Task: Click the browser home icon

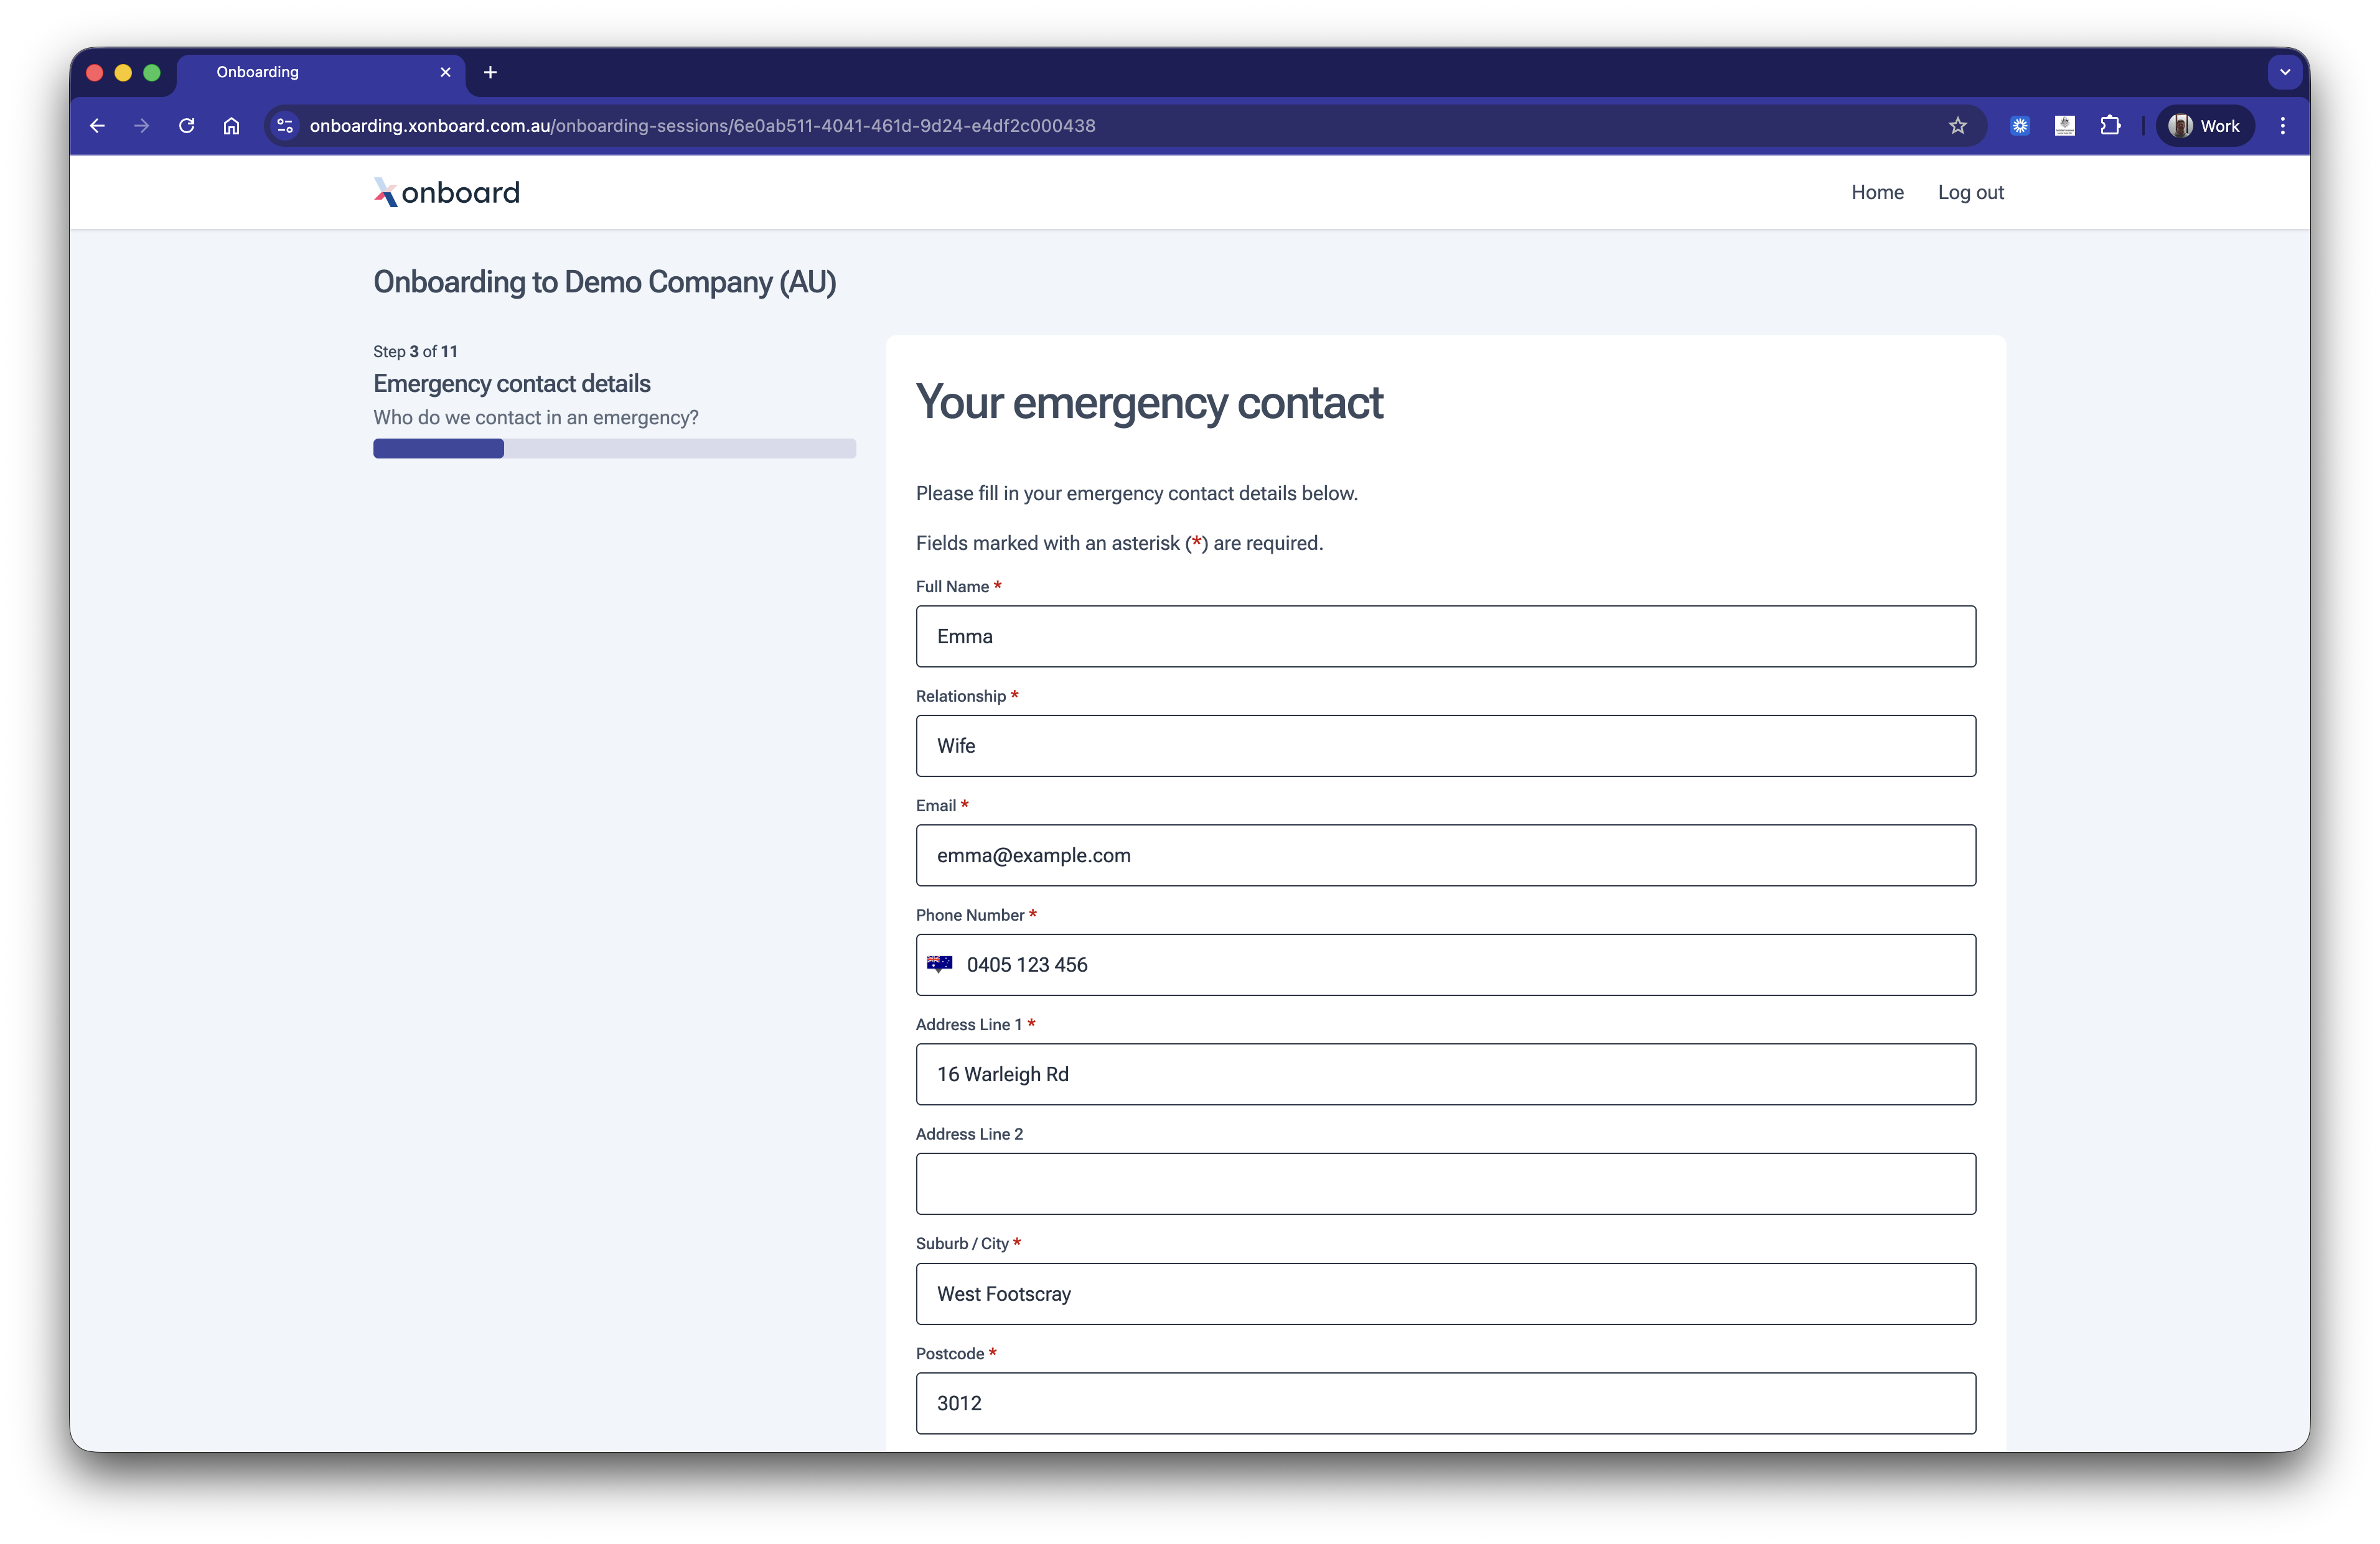Action: 231,126
